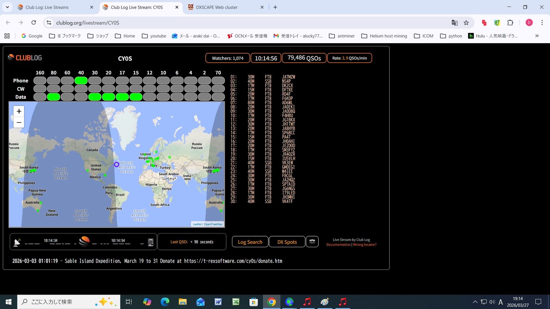
Task: Toggle the Data 80m band indicator
Action: [x=54, y=97]
